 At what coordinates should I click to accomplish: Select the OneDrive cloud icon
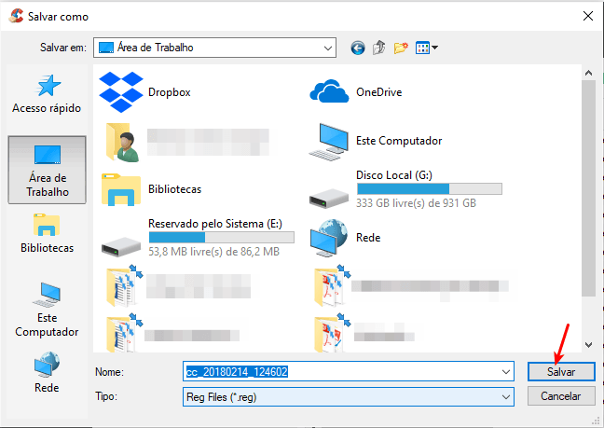point(329,91)
